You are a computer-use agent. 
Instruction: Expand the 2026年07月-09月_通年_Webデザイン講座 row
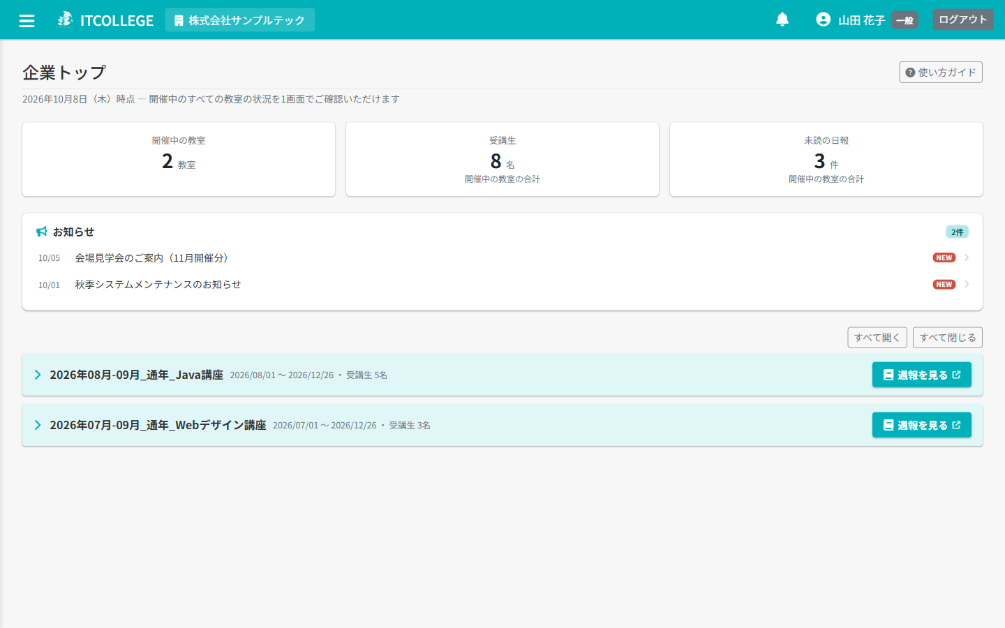(x=38, y=425)
